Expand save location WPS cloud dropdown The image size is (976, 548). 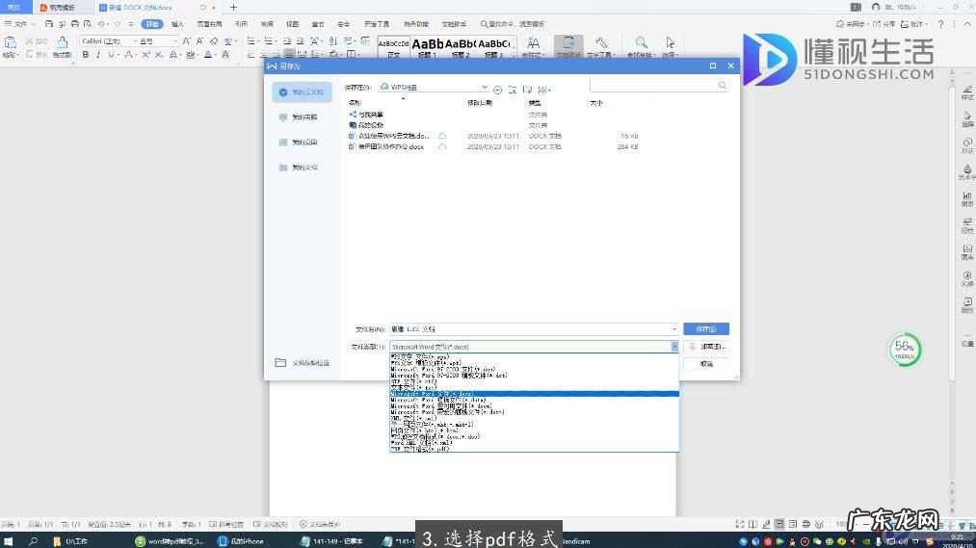coord(485,88)
